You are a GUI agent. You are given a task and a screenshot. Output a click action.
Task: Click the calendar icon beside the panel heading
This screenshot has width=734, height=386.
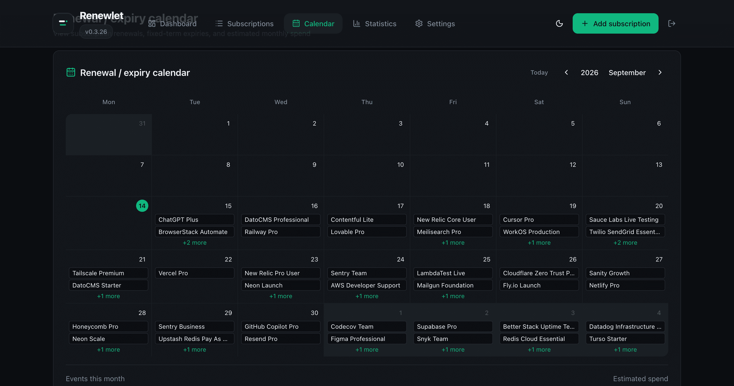coord(71,72)
